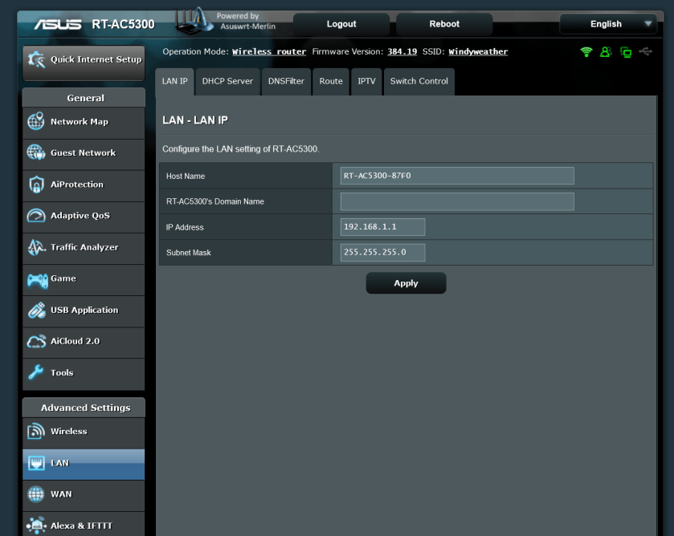The height and width of the screenshot is (536, 674).
Task: Click the Windyweather SSID link
Action: pos(478,52)
